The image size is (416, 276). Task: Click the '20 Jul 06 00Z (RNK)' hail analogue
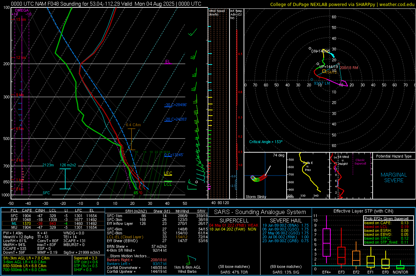pos(286,237)
